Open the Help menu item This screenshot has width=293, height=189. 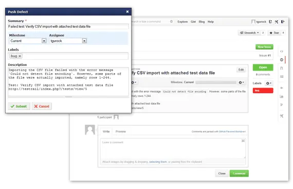click(x=211, y=22)
